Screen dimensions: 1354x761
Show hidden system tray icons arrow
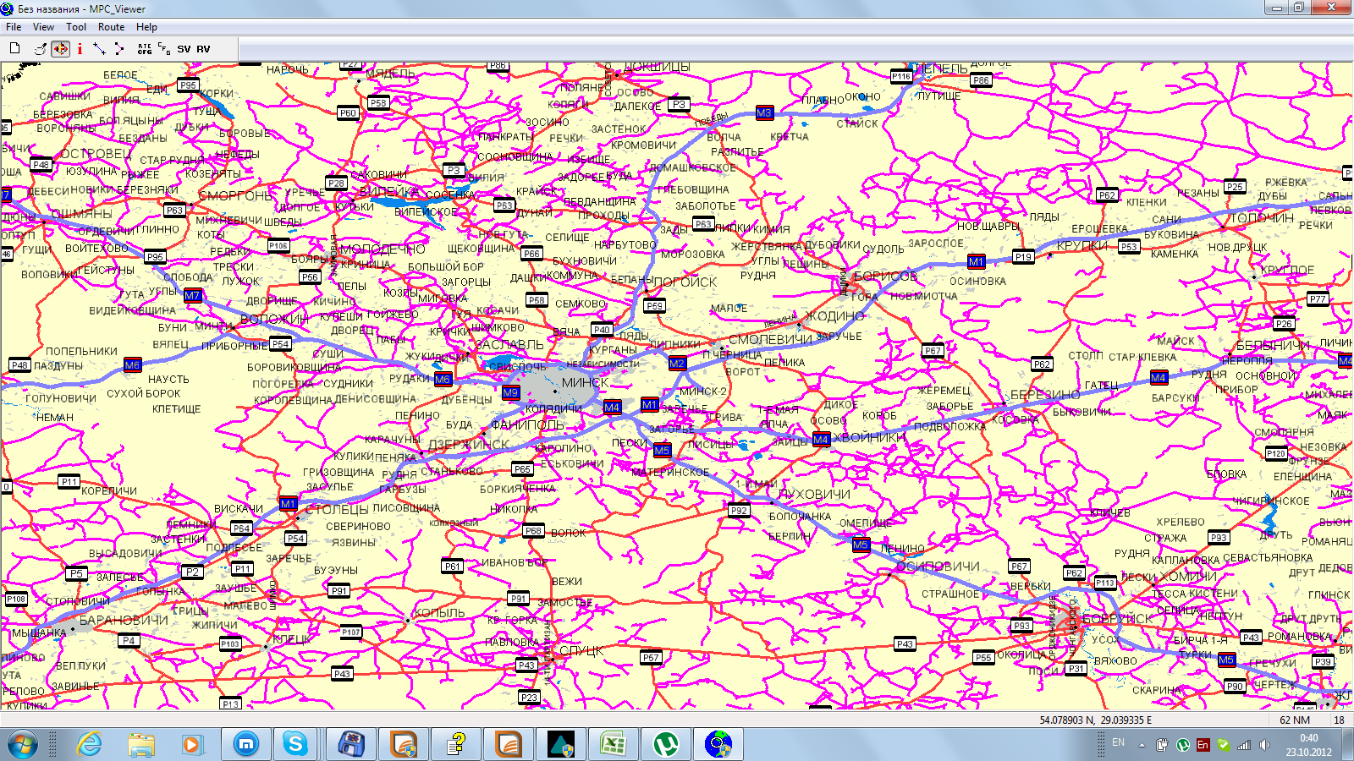coord(1142,745)
